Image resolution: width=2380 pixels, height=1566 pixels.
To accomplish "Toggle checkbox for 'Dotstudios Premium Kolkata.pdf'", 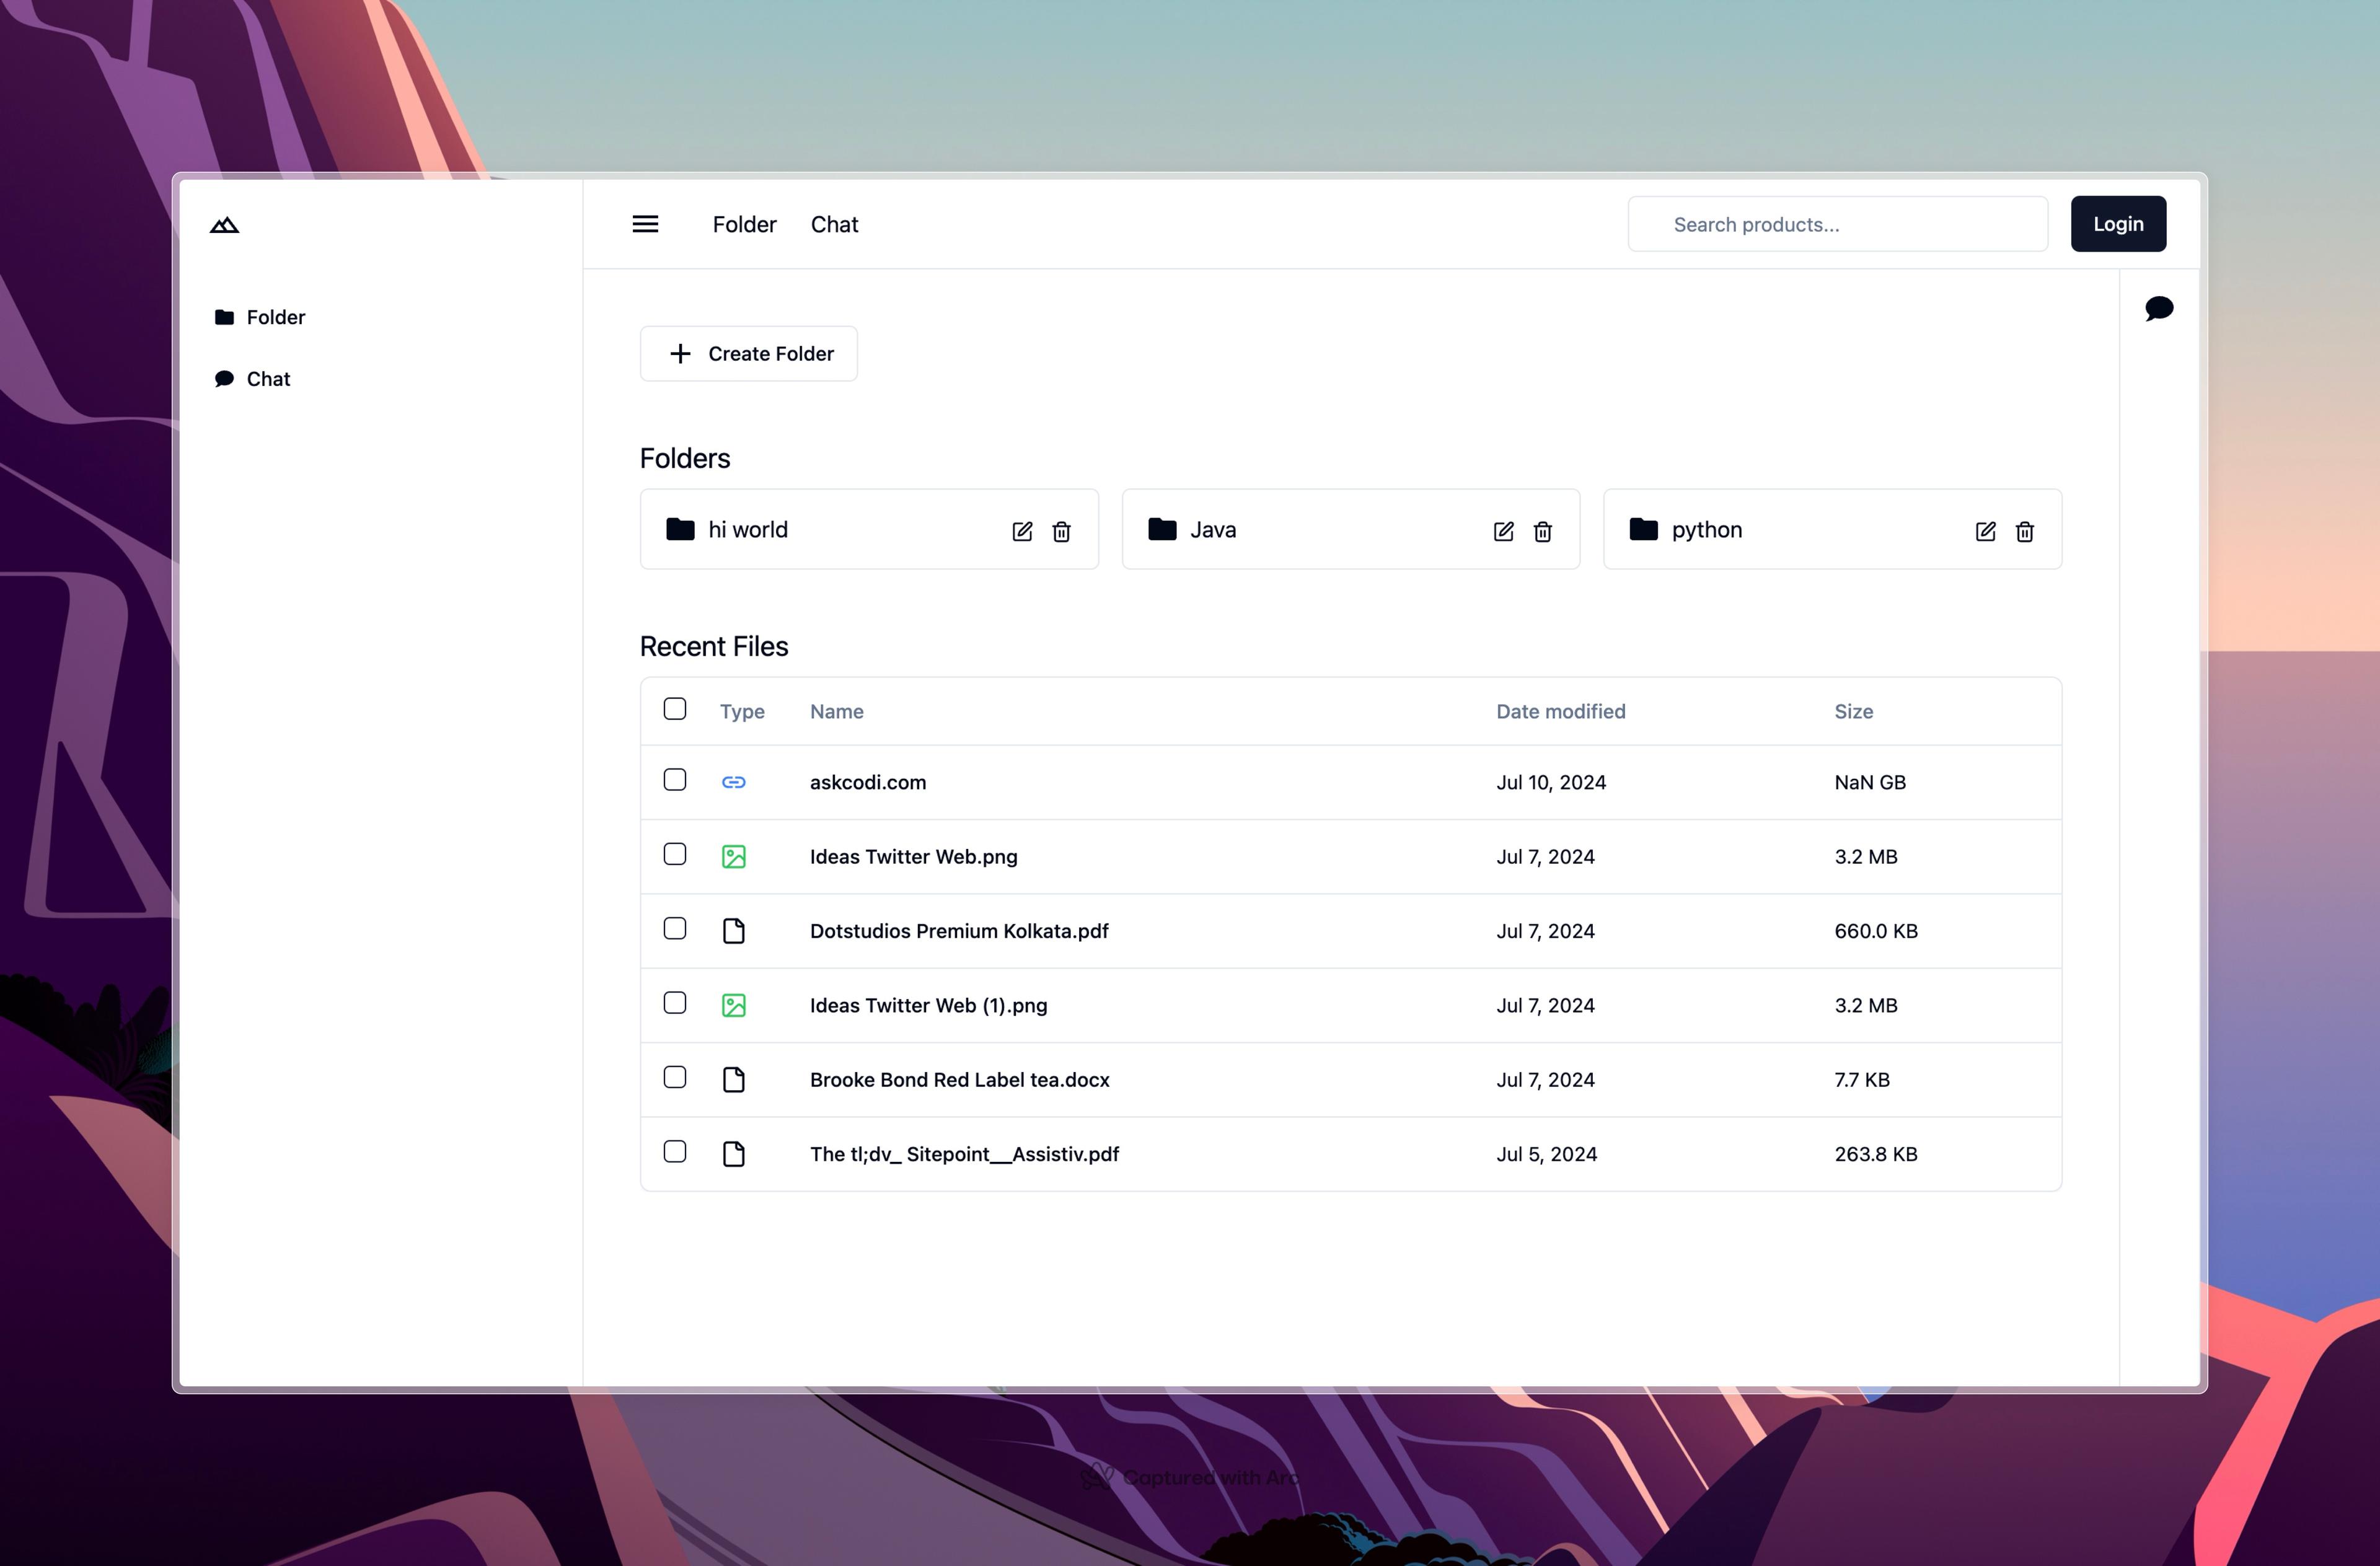I will pyautogui.click(x=674, y=928).
